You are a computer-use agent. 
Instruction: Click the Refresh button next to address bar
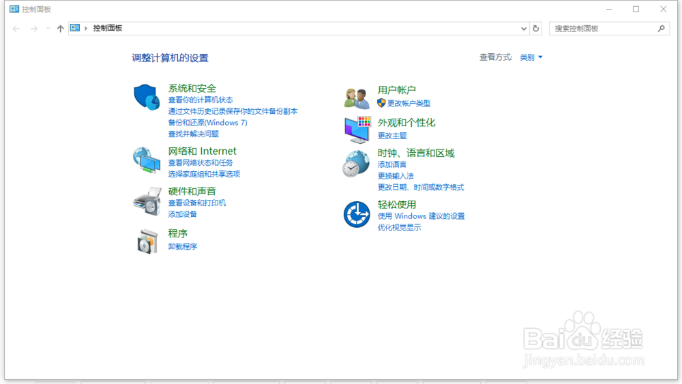[x=536, y=29]
